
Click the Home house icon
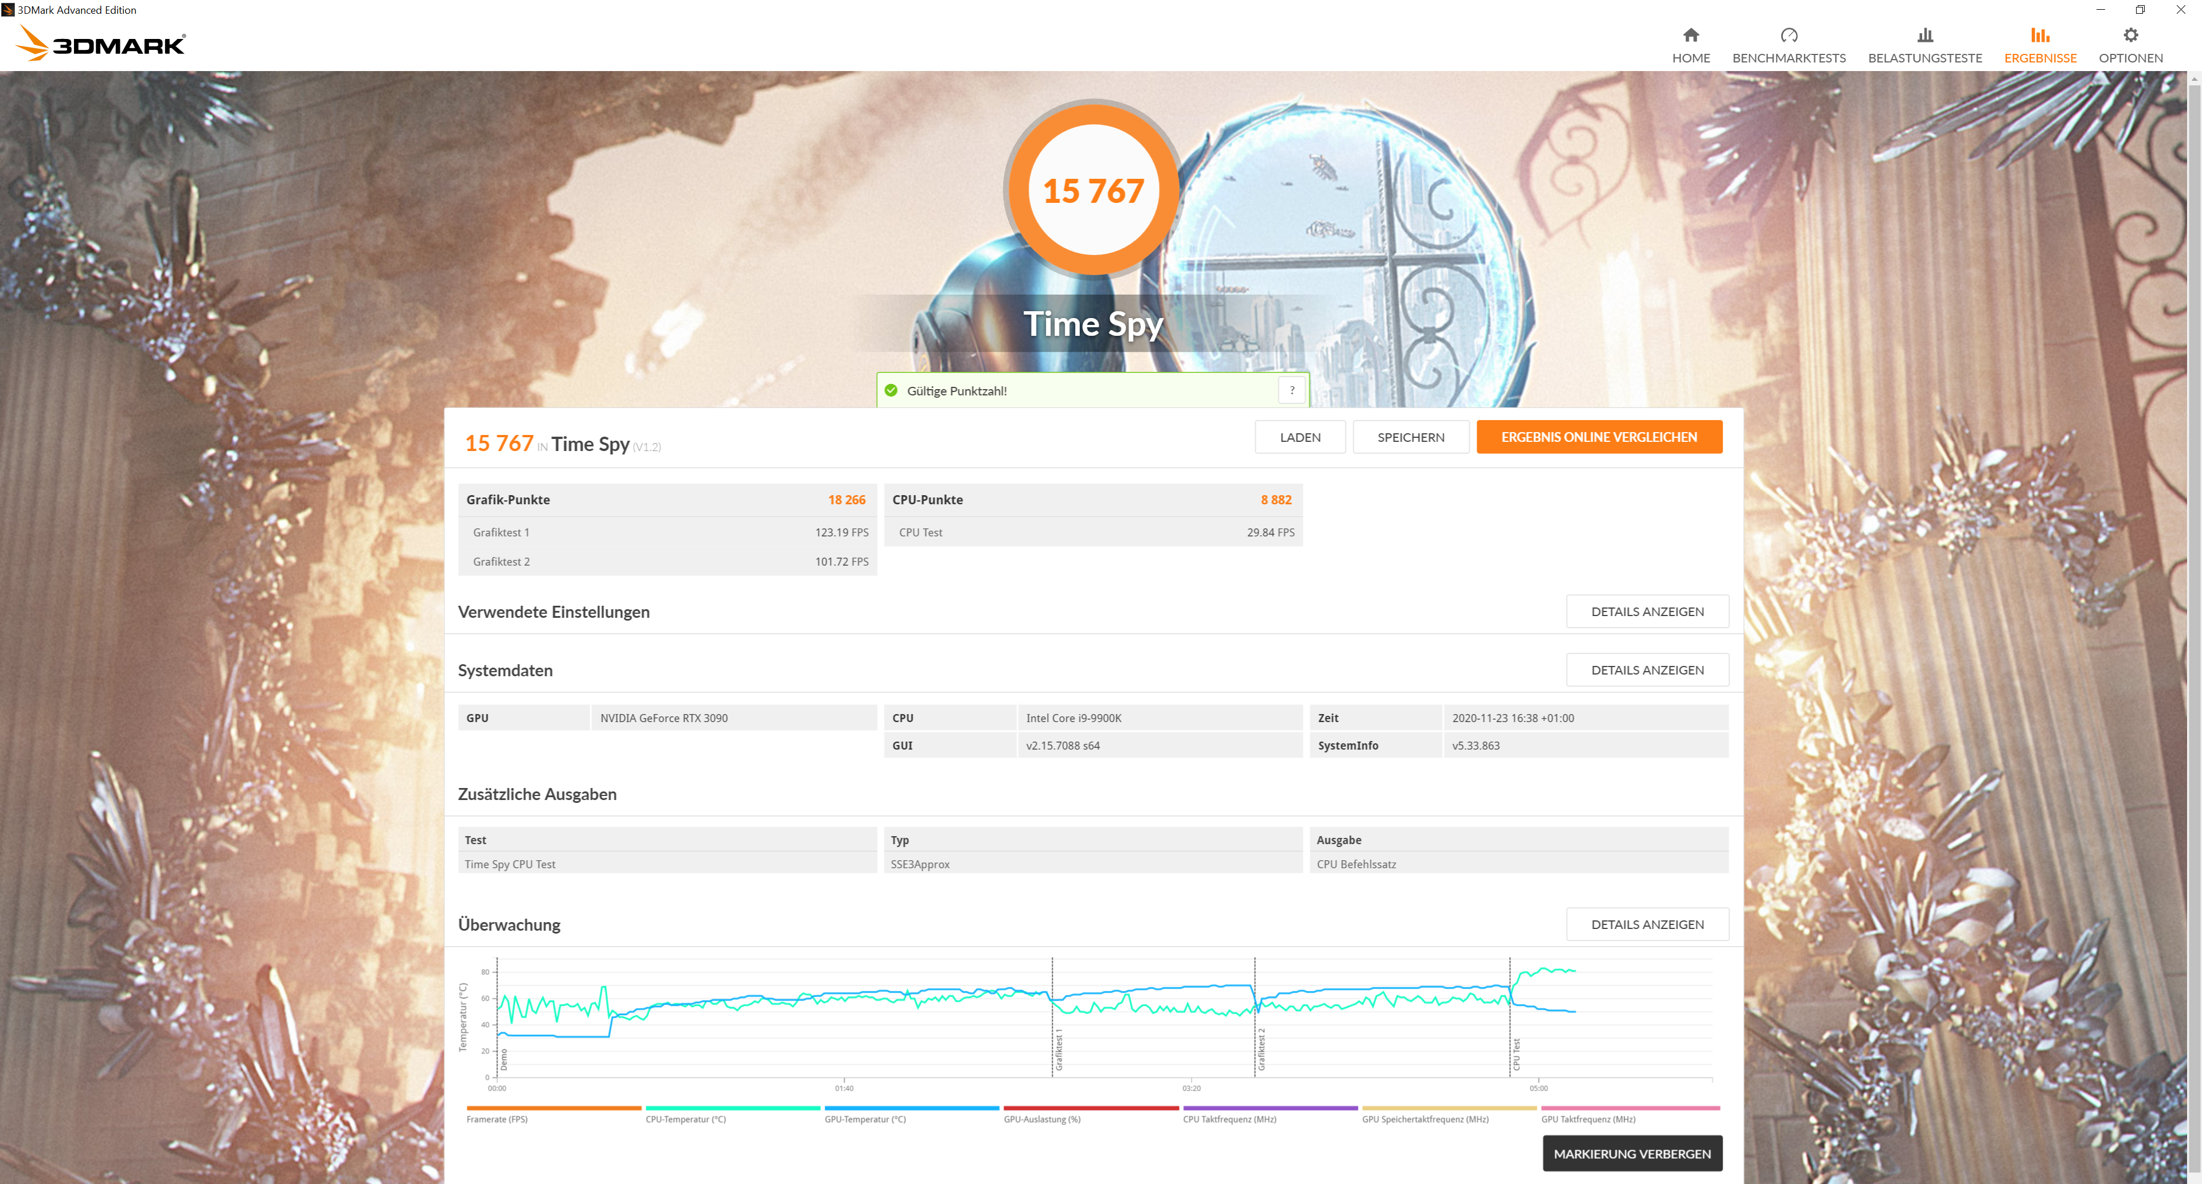[x=1690, y=35]
